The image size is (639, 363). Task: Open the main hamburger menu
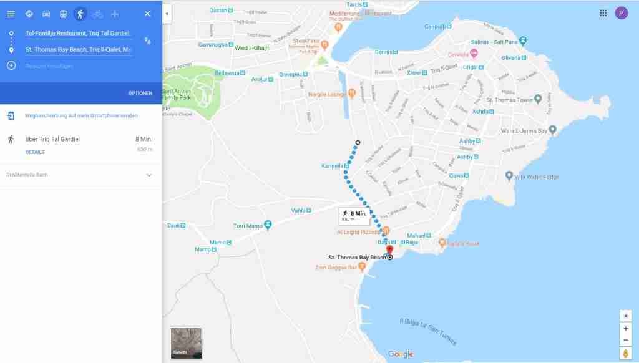11,14
